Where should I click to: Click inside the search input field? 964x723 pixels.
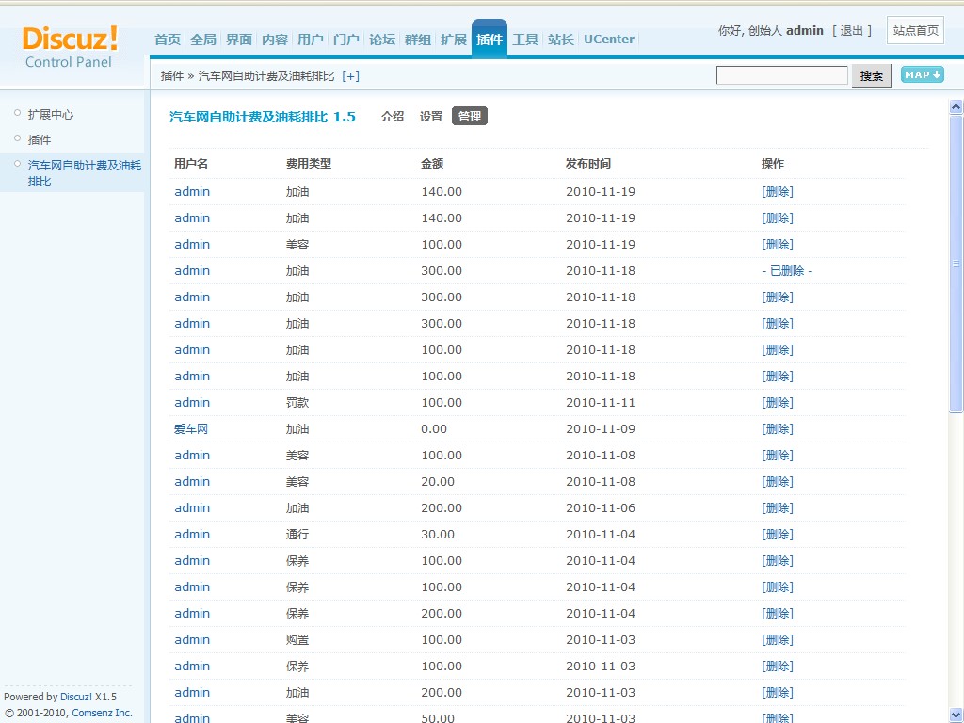[x=781, y=74]
